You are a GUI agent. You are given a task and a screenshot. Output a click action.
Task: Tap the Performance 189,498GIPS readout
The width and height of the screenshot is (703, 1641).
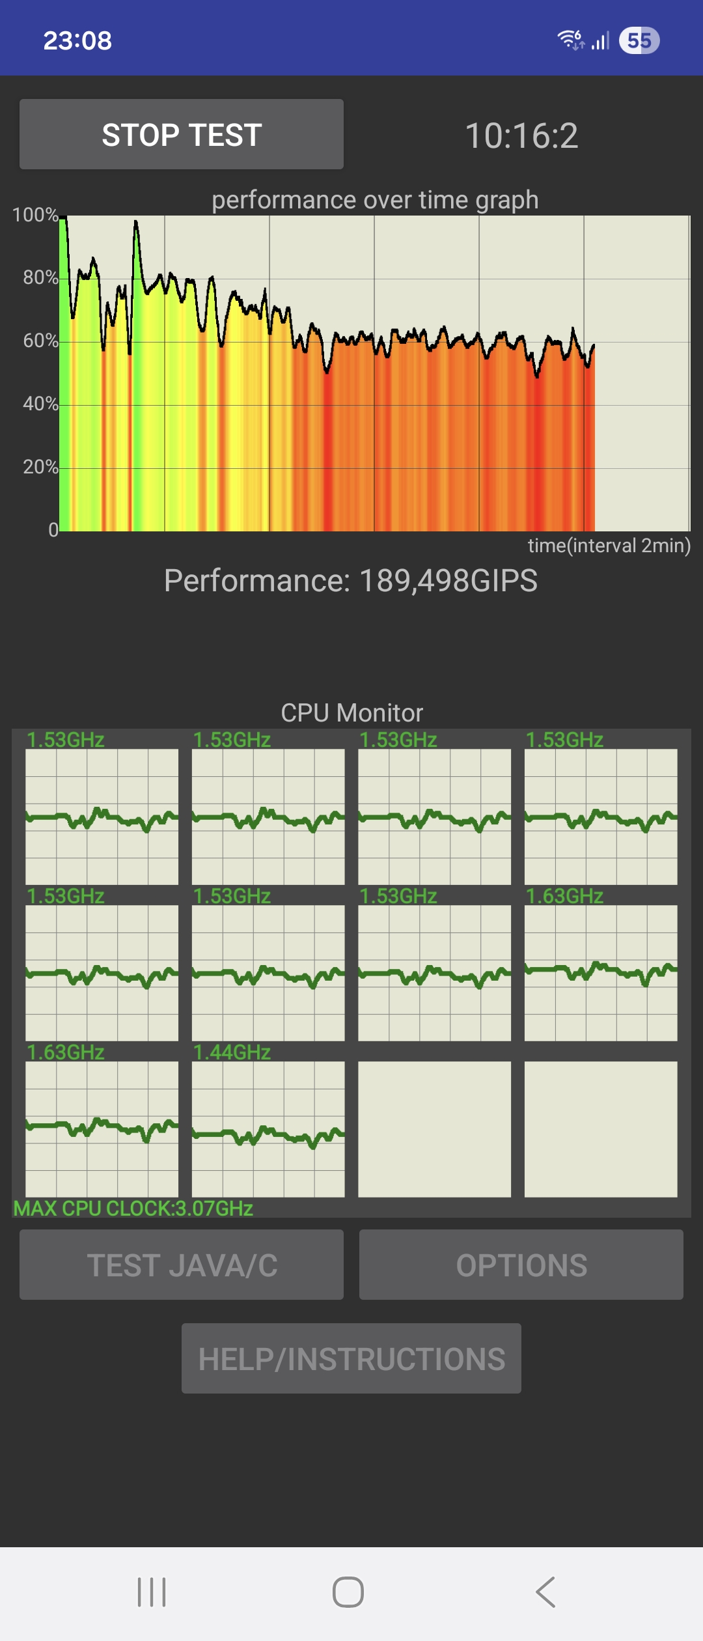pos(351,580)
